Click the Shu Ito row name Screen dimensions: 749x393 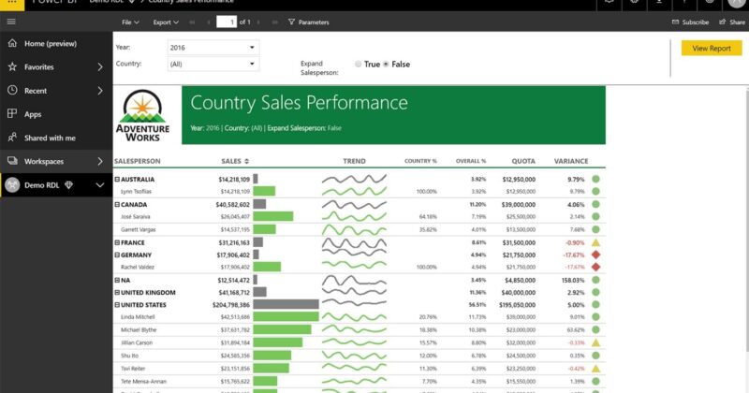point(129,356)
